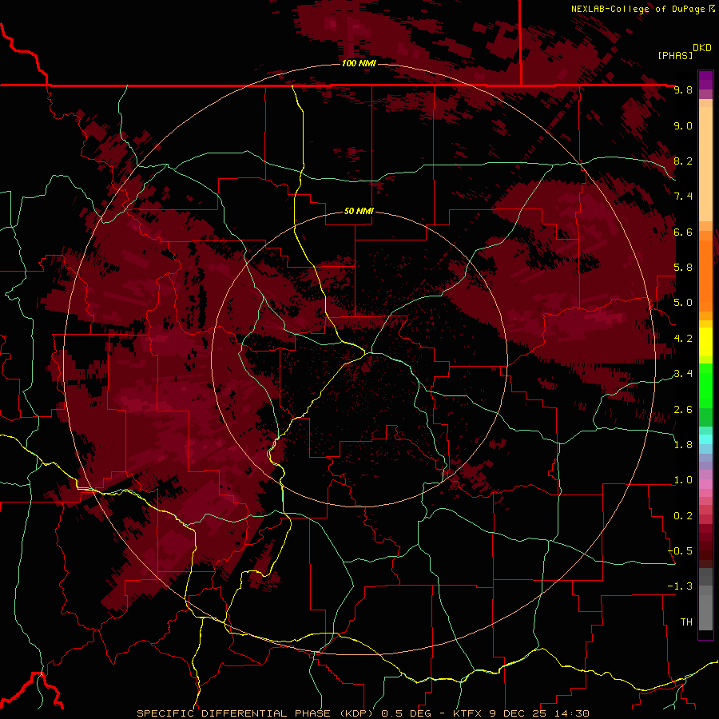Click the 9.0 value on the color scale
The height and width of the screenshot is (719, 719).
pos(683,126)
